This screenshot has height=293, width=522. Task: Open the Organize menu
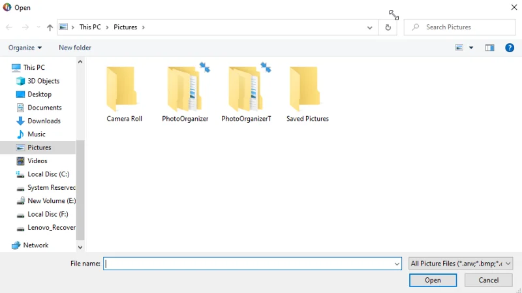point(25,48)
